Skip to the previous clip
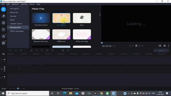 pyautogui.click(x=130, y=46)
